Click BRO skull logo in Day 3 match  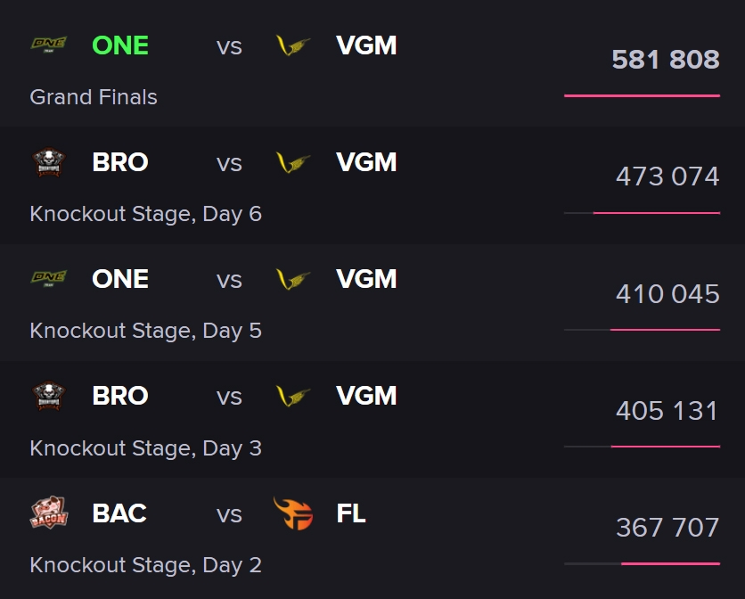coord(48,396)
